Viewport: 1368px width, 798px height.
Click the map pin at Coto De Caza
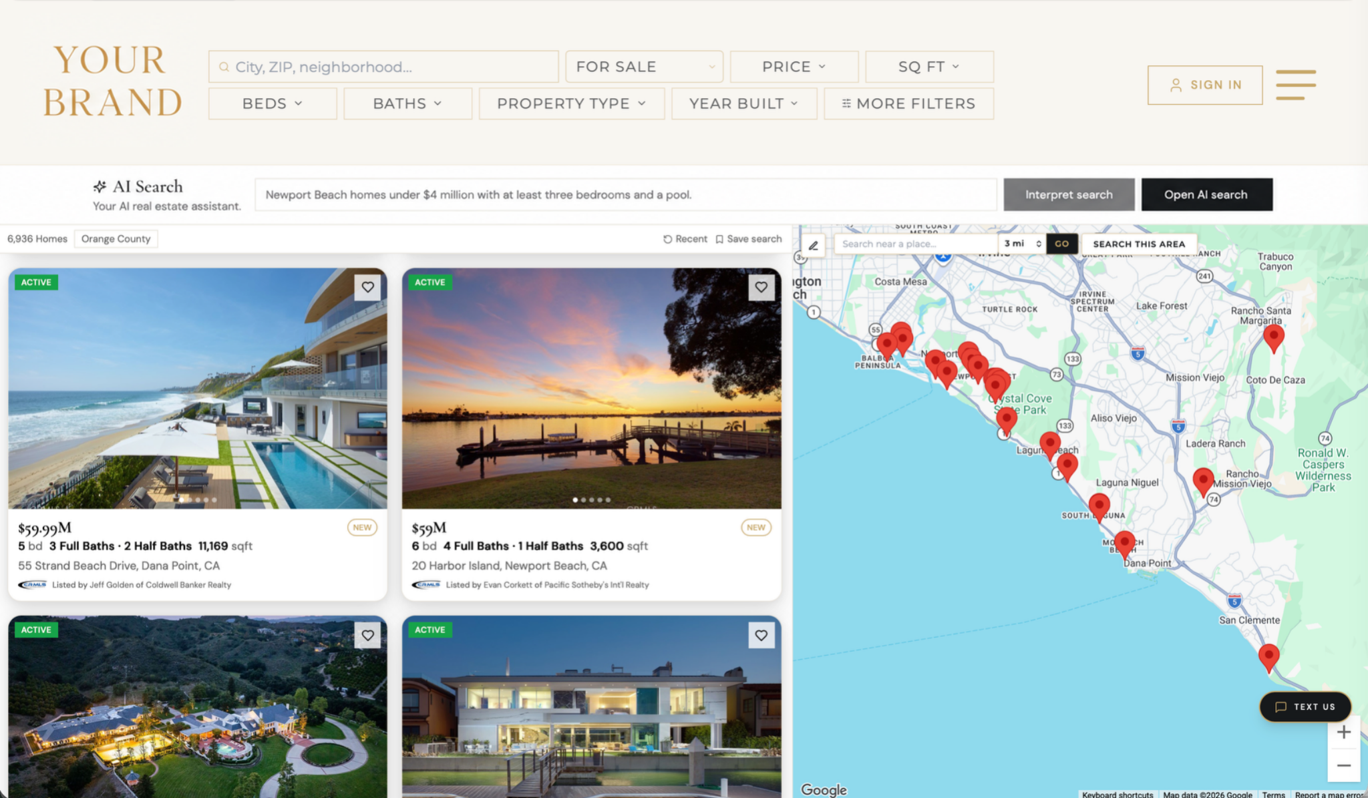tap(1274, 336)
